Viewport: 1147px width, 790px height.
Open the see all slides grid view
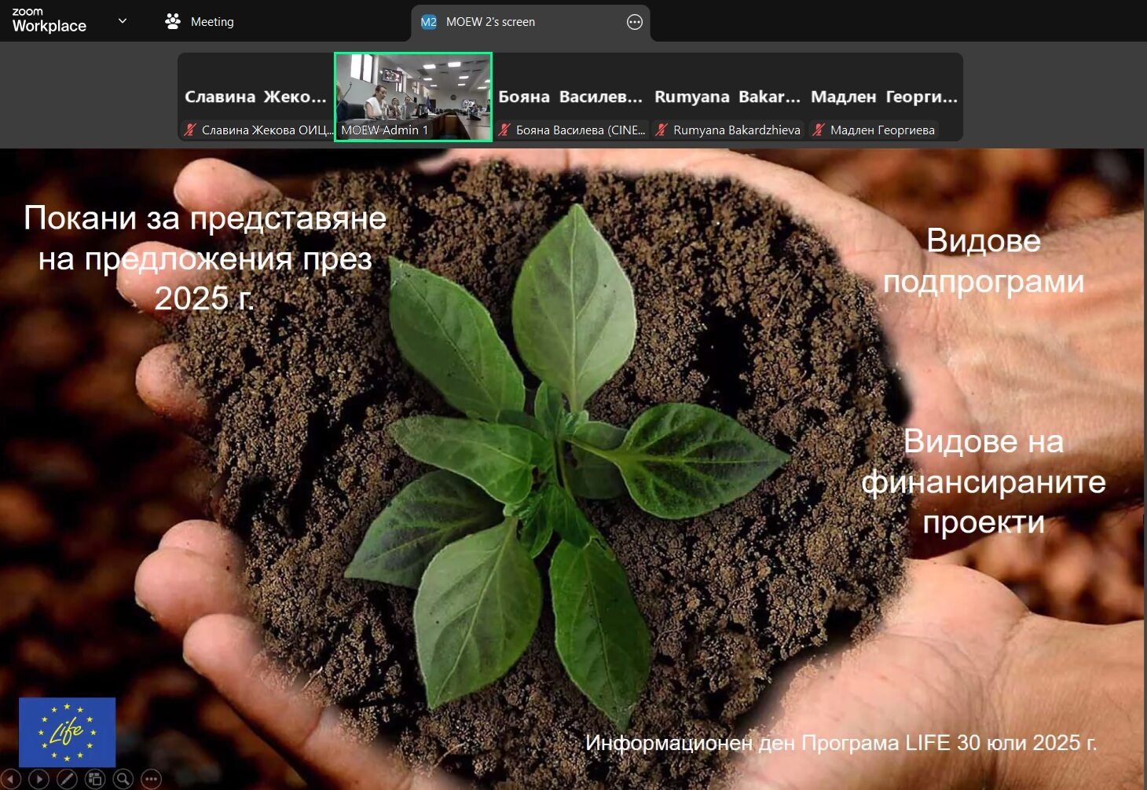pyautogui.click(x=95, y=779)
